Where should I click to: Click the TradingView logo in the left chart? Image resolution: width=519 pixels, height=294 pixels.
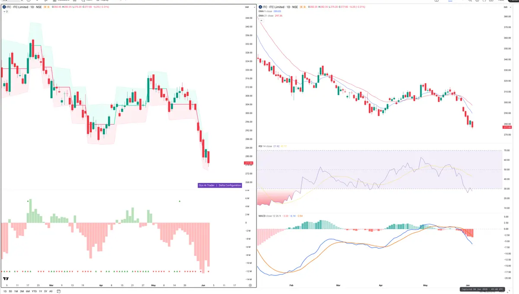pyautogui.click(x=6, y=279)
